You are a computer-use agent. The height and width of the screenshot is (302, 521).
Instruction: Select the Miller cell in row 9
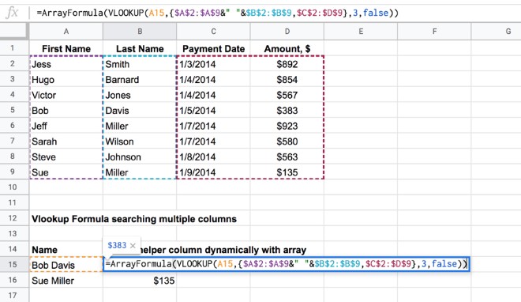140,172
